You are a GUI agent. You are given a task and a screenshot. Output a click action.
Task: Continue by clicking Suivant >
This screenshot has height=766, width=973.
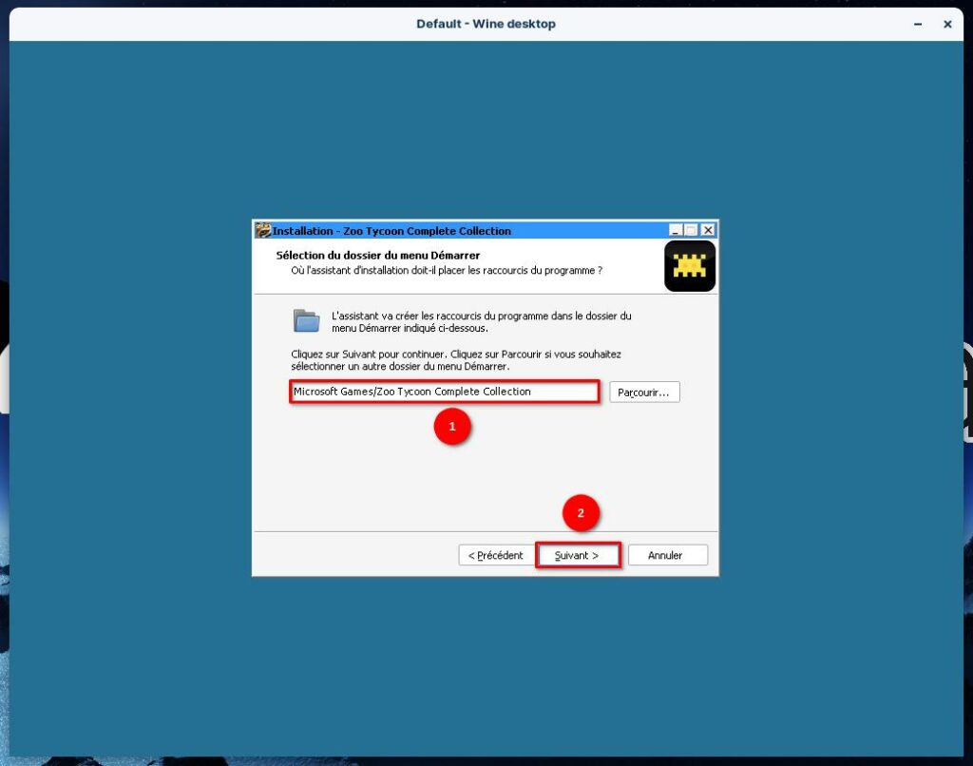[577, 555]
